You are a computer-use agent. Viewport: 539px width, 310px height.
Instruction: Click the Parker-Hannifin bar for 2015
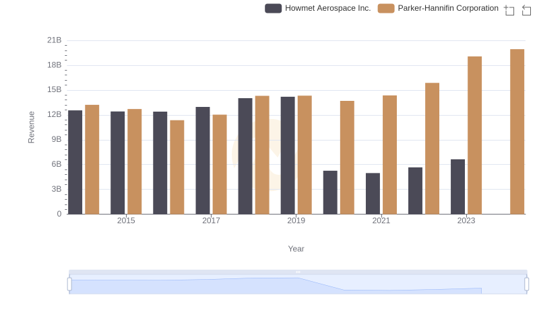[x=134, y=161]
